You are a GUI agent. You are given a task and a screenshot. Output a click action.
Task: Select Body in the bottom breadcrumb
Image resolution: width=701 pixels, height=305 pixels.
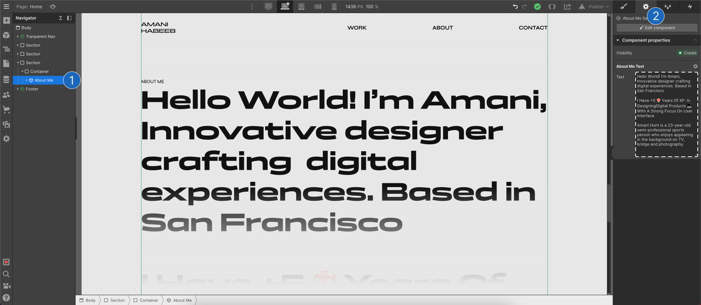click(88, 300)
